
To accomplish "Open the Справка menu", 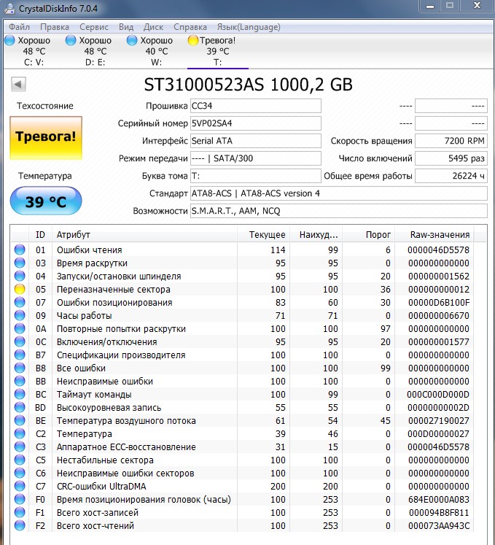I will (x=190, y=27).
